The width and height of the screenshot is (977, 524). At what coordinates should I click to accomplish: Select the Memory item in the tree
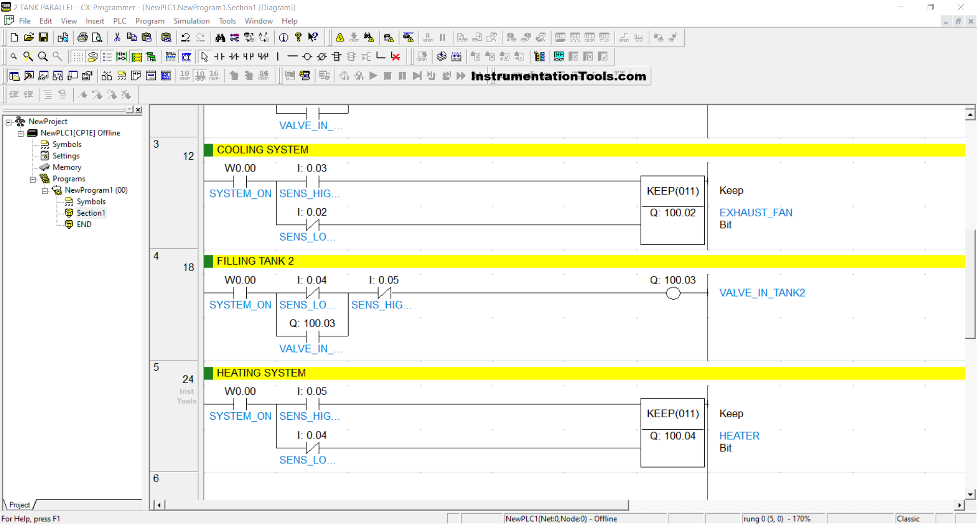tap(67, 167)
